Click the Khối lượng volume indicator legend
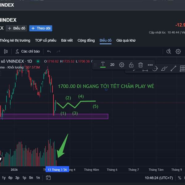Image resolution: width=185 pixels, height=185 pixels. [x=20, y=67]
